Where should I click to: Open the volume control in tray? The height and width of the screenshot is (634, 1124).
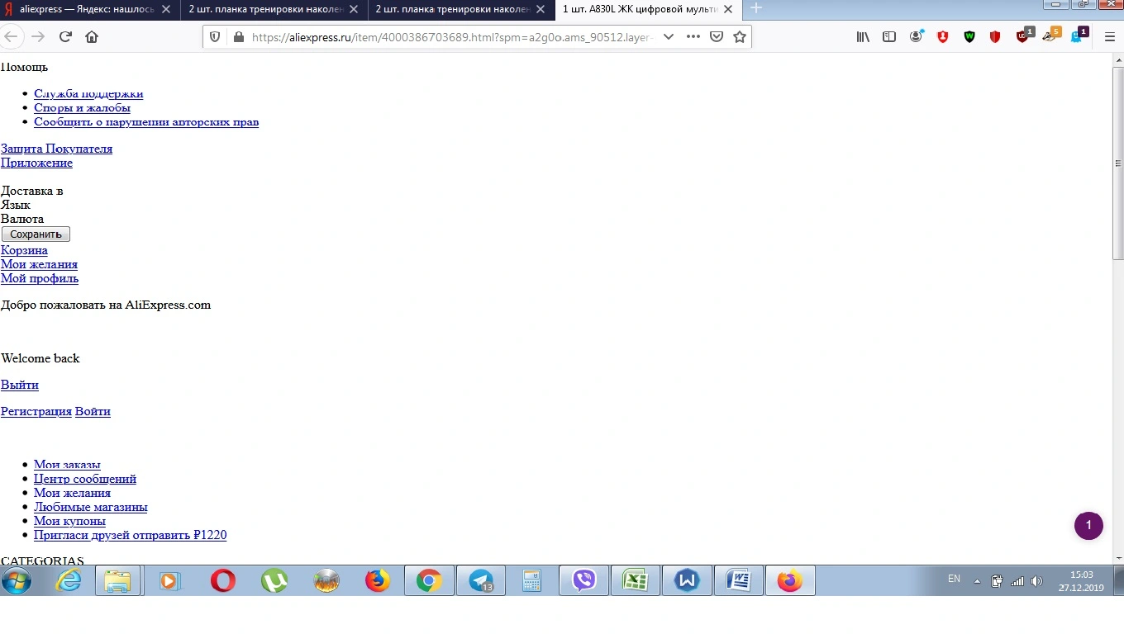pos(1036,581)
